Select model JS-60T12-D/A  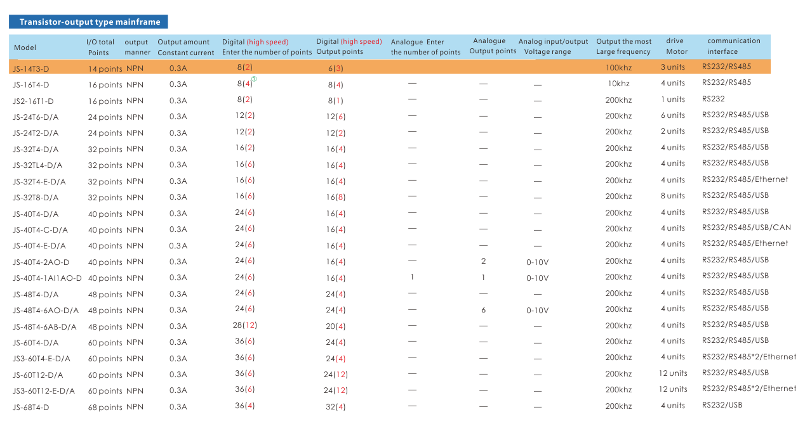pyautogui.click(x=38, y=375)
